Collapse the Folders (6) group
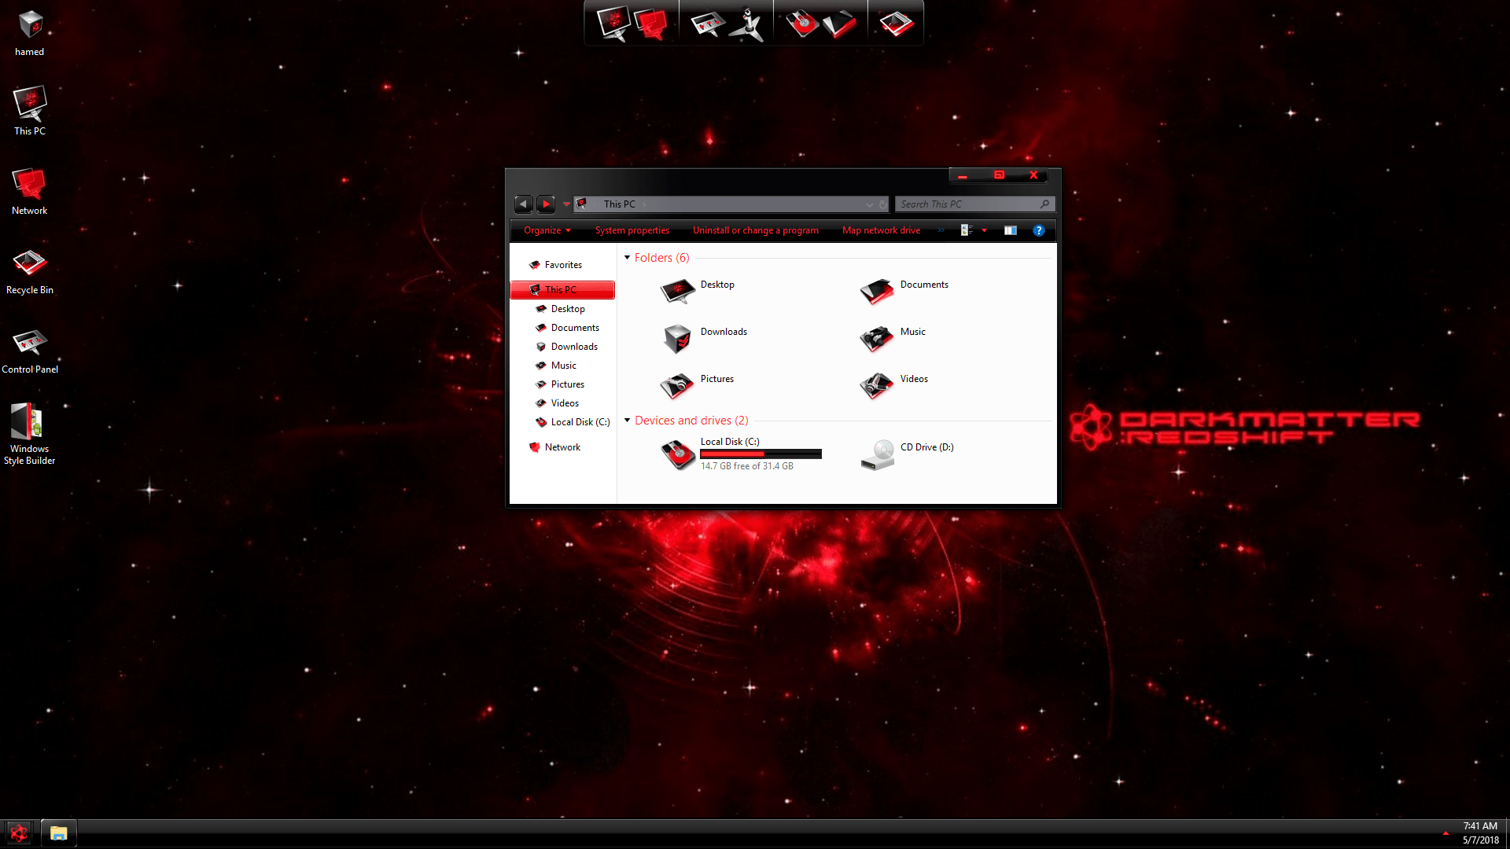1510x849 pixels. pos(627,258)
